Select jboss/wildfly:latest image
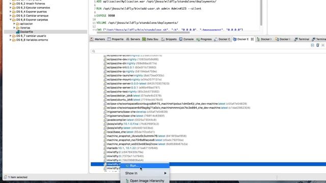 [130, 128]
